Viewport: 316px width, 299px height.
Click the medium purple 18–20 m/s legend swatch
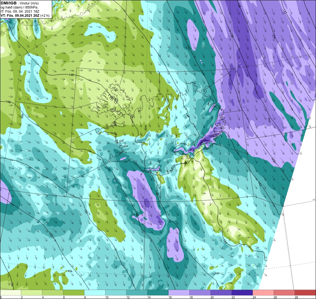click(x=200, y=293)
